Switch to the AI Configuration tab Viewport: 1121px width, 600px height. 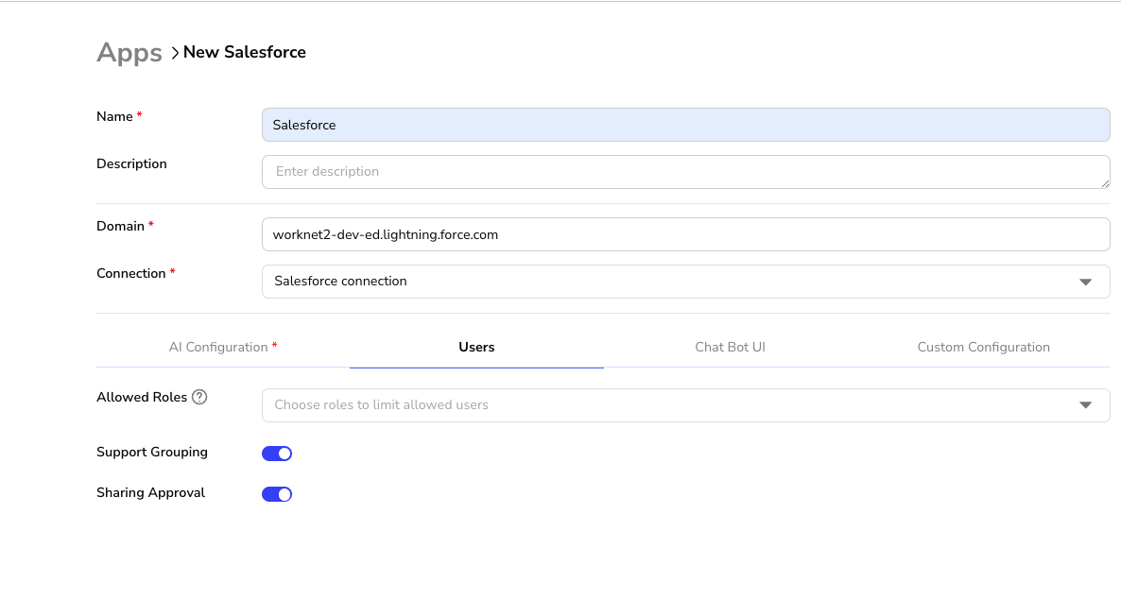coord(223,347)
